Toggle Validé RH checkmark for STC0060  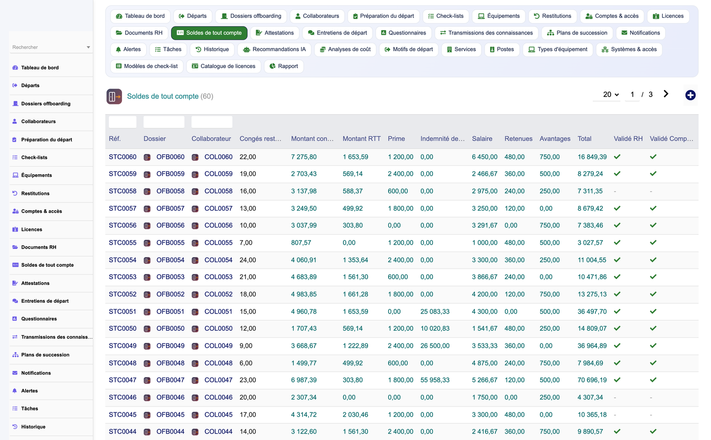(617, 157)
